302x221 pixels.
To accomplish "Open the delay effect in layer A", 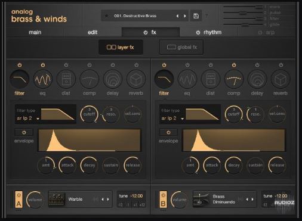I will click(113, 79).
